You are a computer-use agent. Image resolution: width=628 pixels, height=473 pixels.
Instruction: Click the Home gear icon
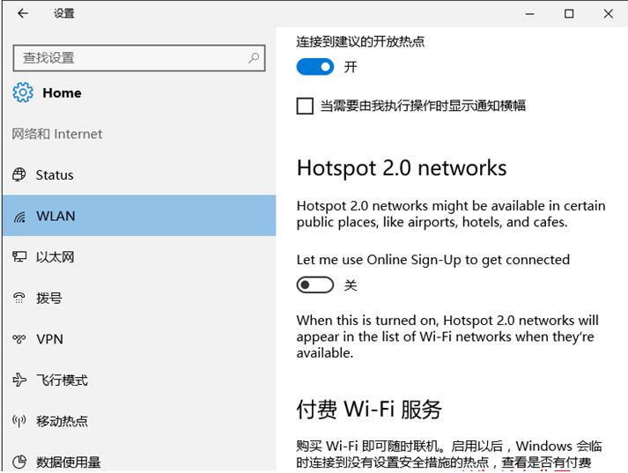coord(23,92)
